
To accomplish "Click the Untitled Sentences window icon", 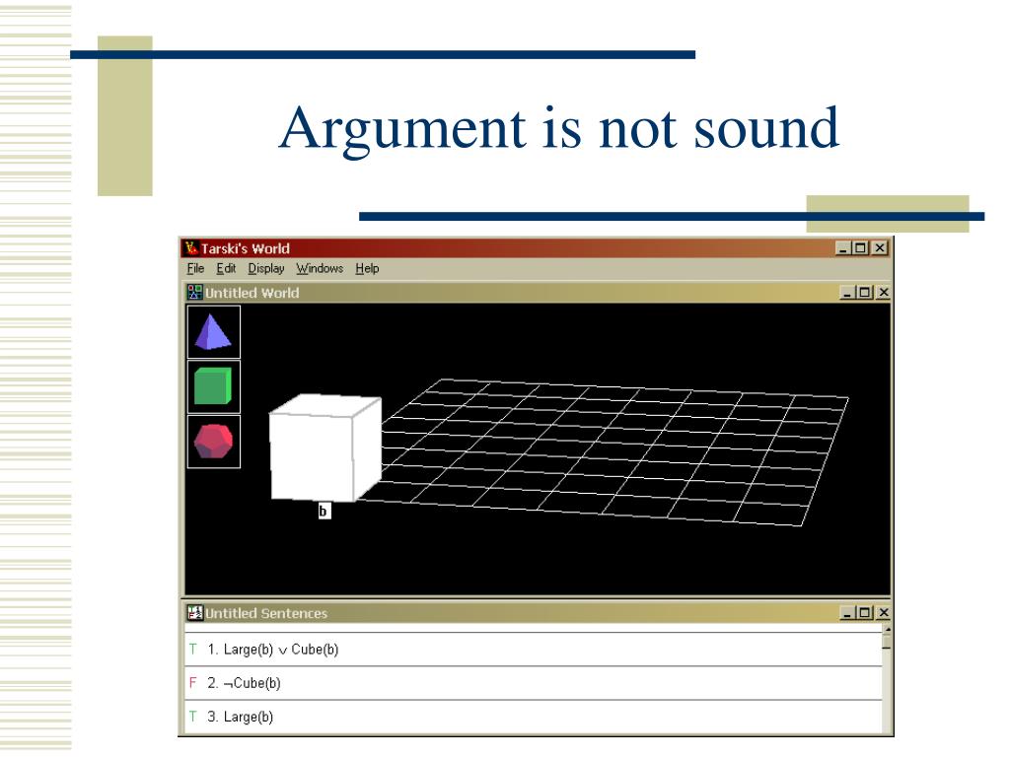I will [x=194, y=613].
